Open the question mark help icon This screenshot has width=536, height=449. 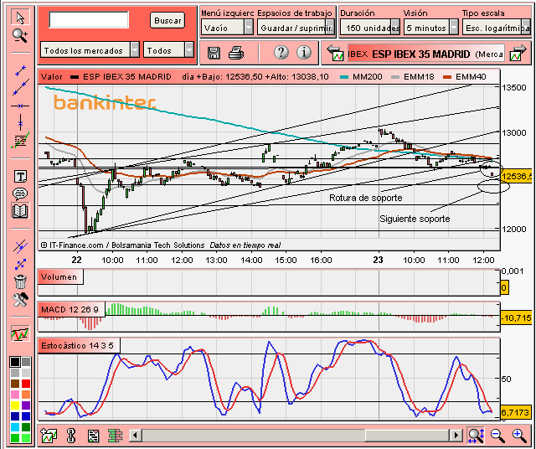tap(281, 52)
